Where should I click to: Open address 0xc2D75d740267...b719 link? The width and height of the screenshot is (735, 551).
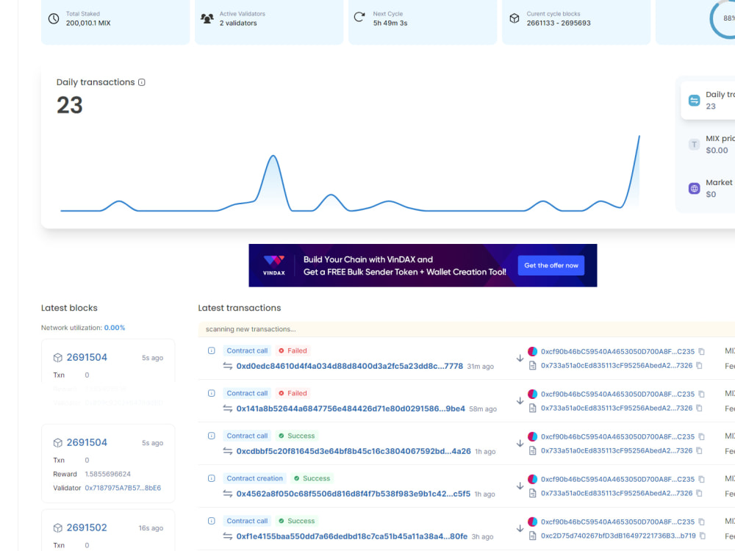pos(618,536)
